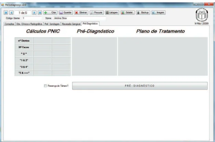The image size is (215, 142).
Task: Click the Nome field with António Silva
Action: (x=80, y=18)
